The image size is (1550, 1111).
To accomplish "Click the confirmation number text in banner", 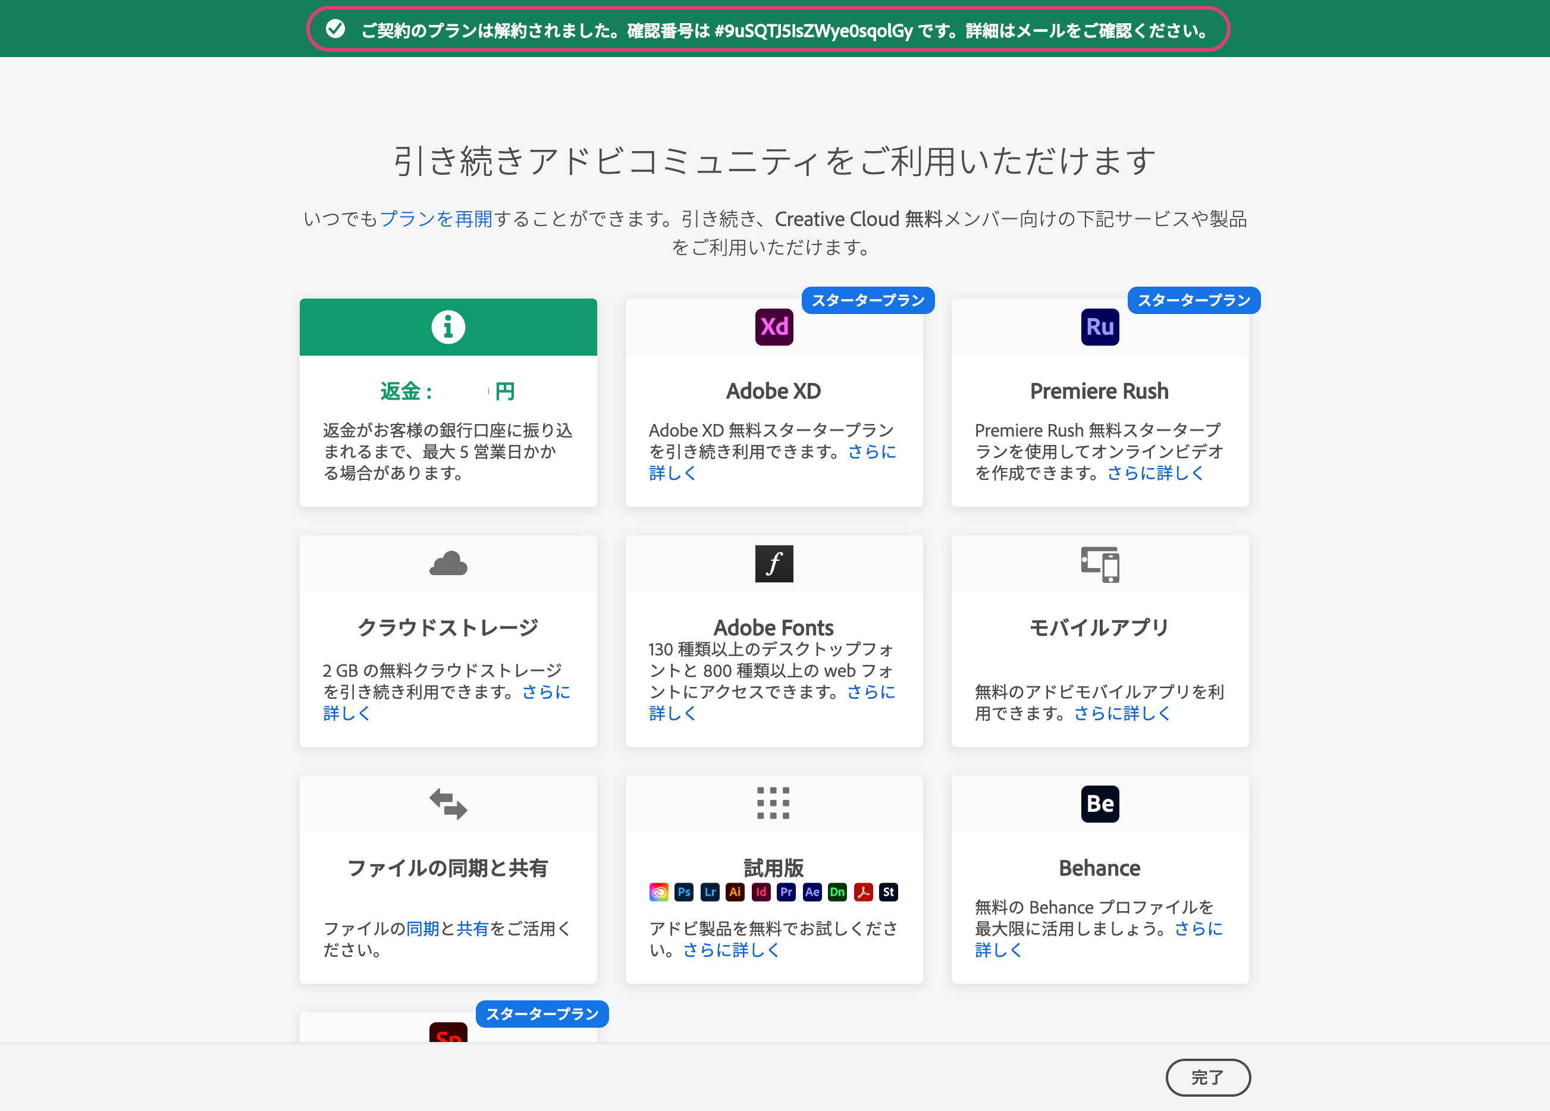I will (813, 31).
